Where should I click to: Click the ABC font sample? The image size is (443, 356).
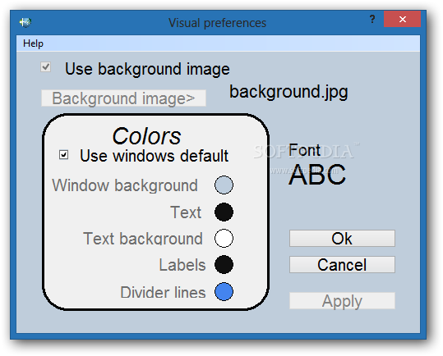click(x=317, y=175)
